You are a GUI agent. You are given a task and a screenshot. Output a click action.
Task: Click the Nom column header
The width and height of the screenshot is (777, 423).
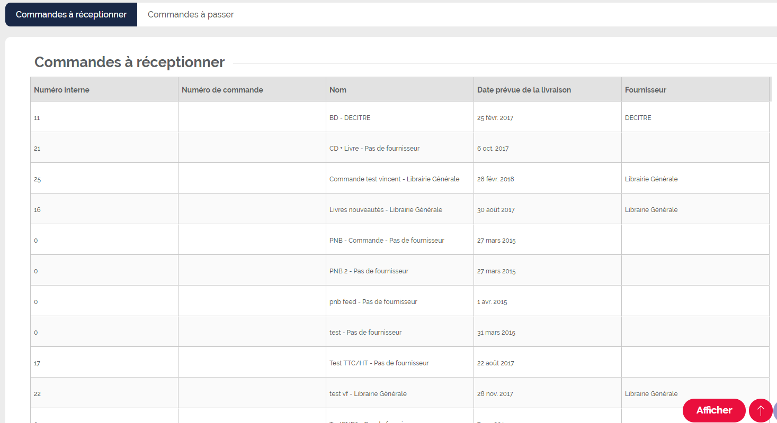pos(400,89)
